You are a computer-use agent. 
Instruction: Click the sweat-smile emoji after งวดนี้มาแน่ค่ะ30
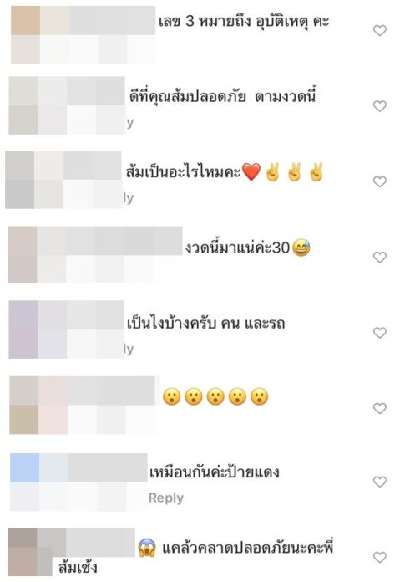pos(301,248)
